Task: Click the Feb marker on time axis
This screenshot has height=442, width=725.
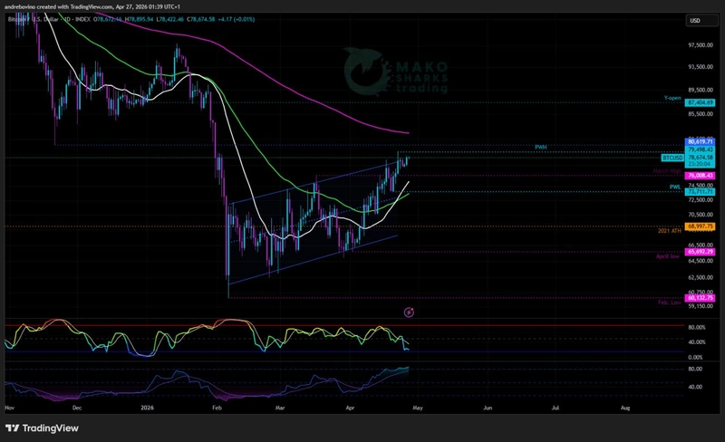Action: point(216,408)
